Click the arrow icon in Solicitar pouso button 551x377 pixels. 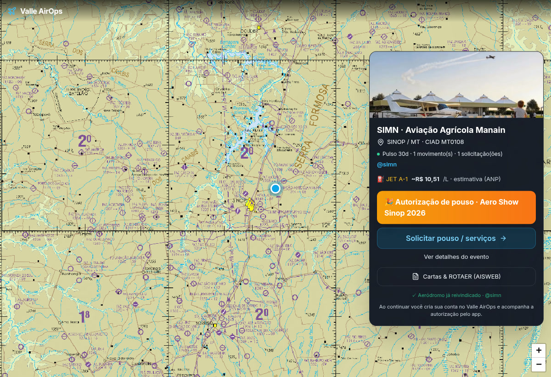[x=503, y=238]
